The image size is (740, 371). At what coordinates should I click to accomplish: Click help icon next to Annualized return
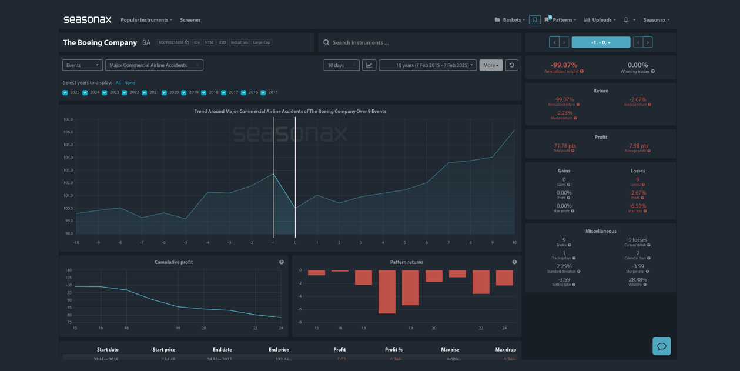point(582,72)
